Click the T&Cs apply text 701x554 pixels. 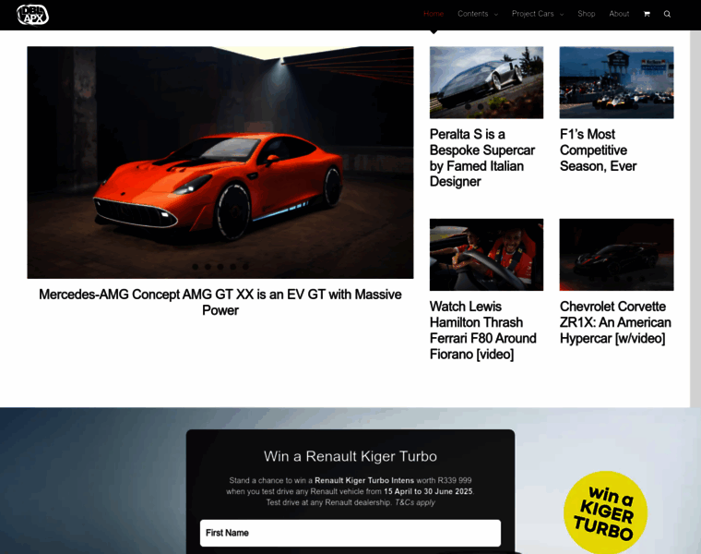point(414,502)
